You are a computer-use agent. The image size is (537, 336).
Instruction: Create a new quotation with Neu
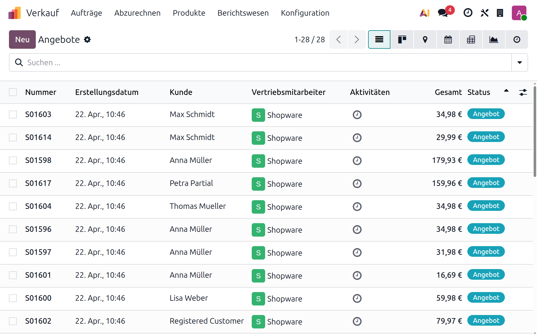point(22,39)
